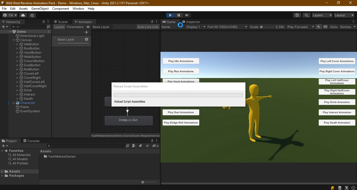Screen dimensions: 357x190
Task: Open Base Layer settings gear
Action: 87,39
